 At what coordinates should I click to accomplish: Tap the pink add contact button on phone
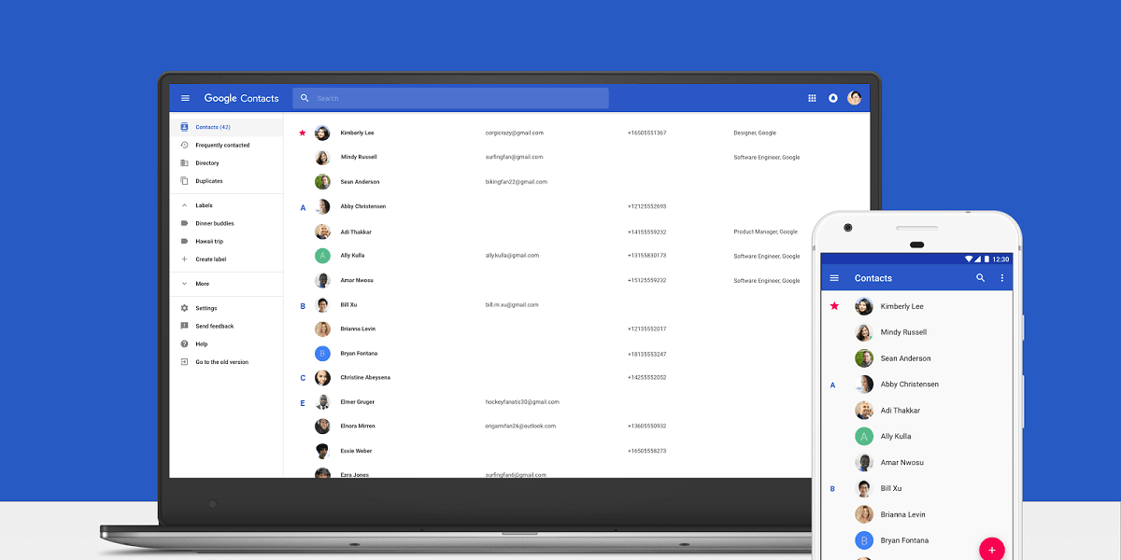[992, 551]
